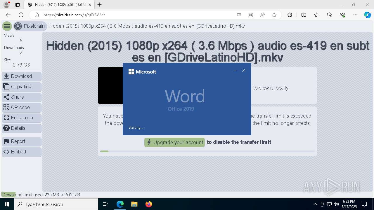View site information lock icon
374x210 pixels.
[x=37, y=15]
